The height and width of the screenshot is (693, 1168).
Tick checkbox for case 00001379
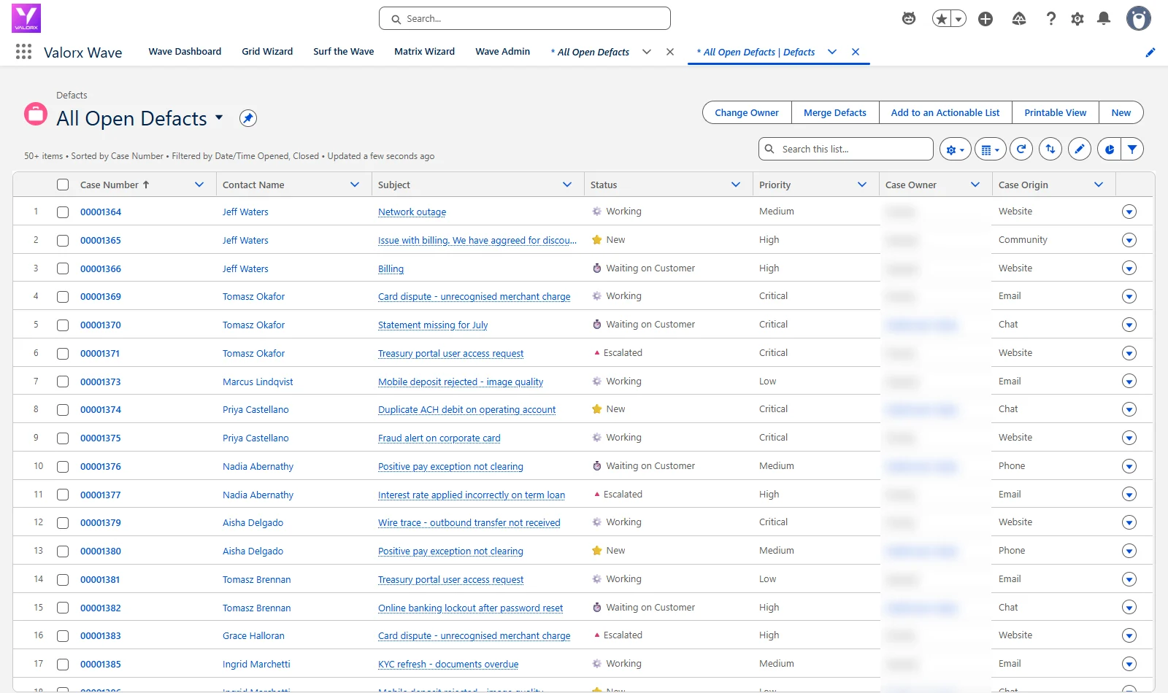63,523
